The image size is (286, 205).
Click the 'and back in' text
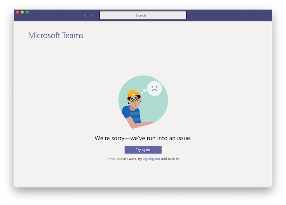click(x=170, y=159)
